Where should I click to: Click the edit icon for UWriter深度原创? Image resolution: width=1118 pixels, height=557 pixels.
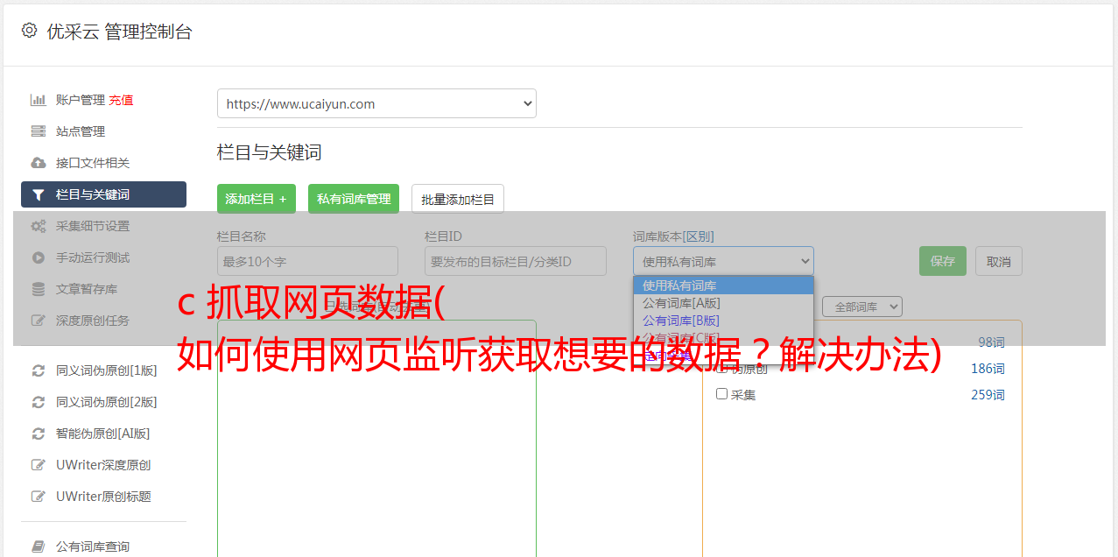coord(39,465)
